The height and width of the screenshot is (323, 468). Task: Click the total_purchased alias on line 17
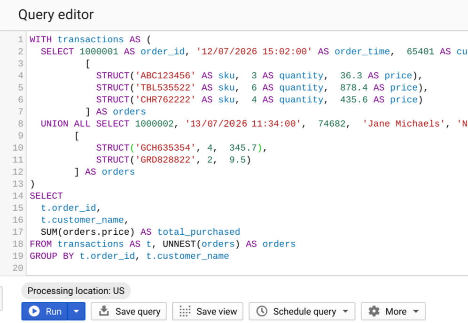click(198, 232)
